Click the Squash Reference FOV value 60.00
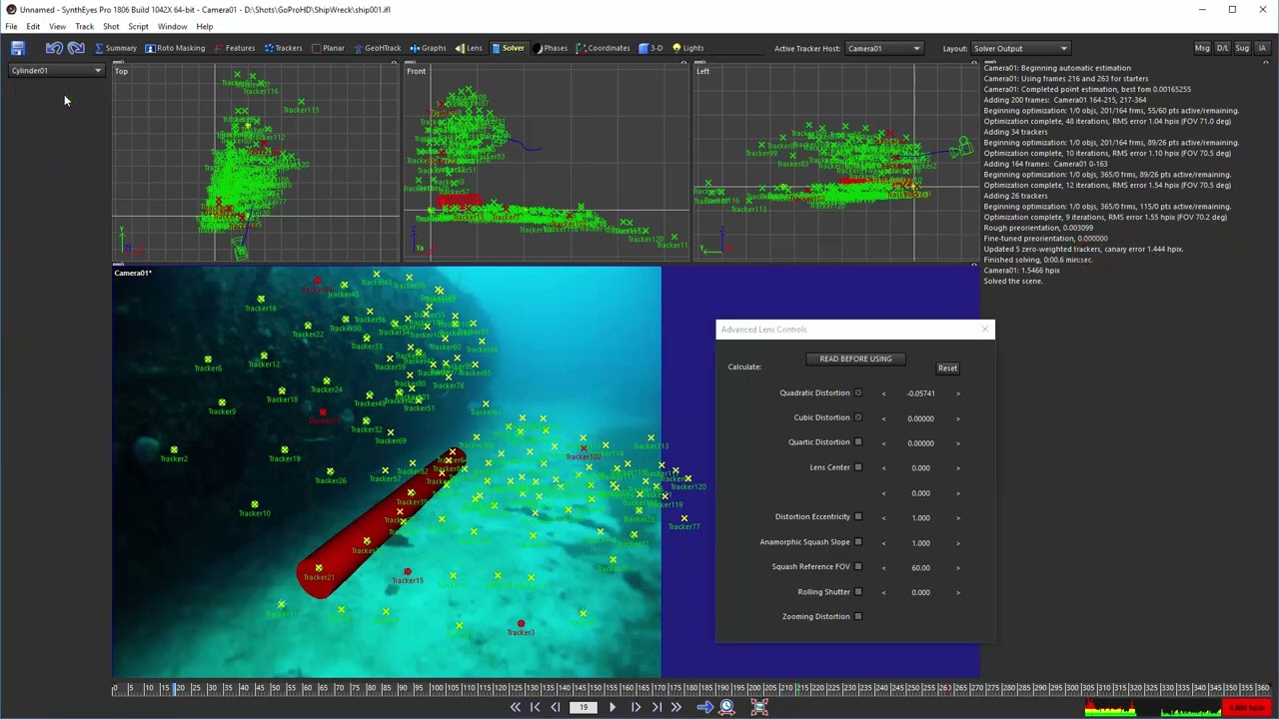Image resolution: width=1279 pixels, height=719 pixels. pyautogui.click(x=920, y=567)
